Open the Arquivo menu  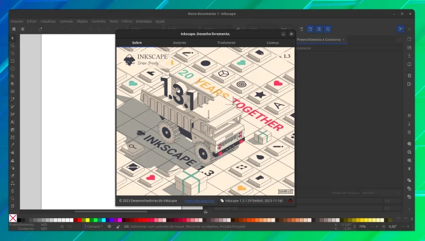coord(17,21)
